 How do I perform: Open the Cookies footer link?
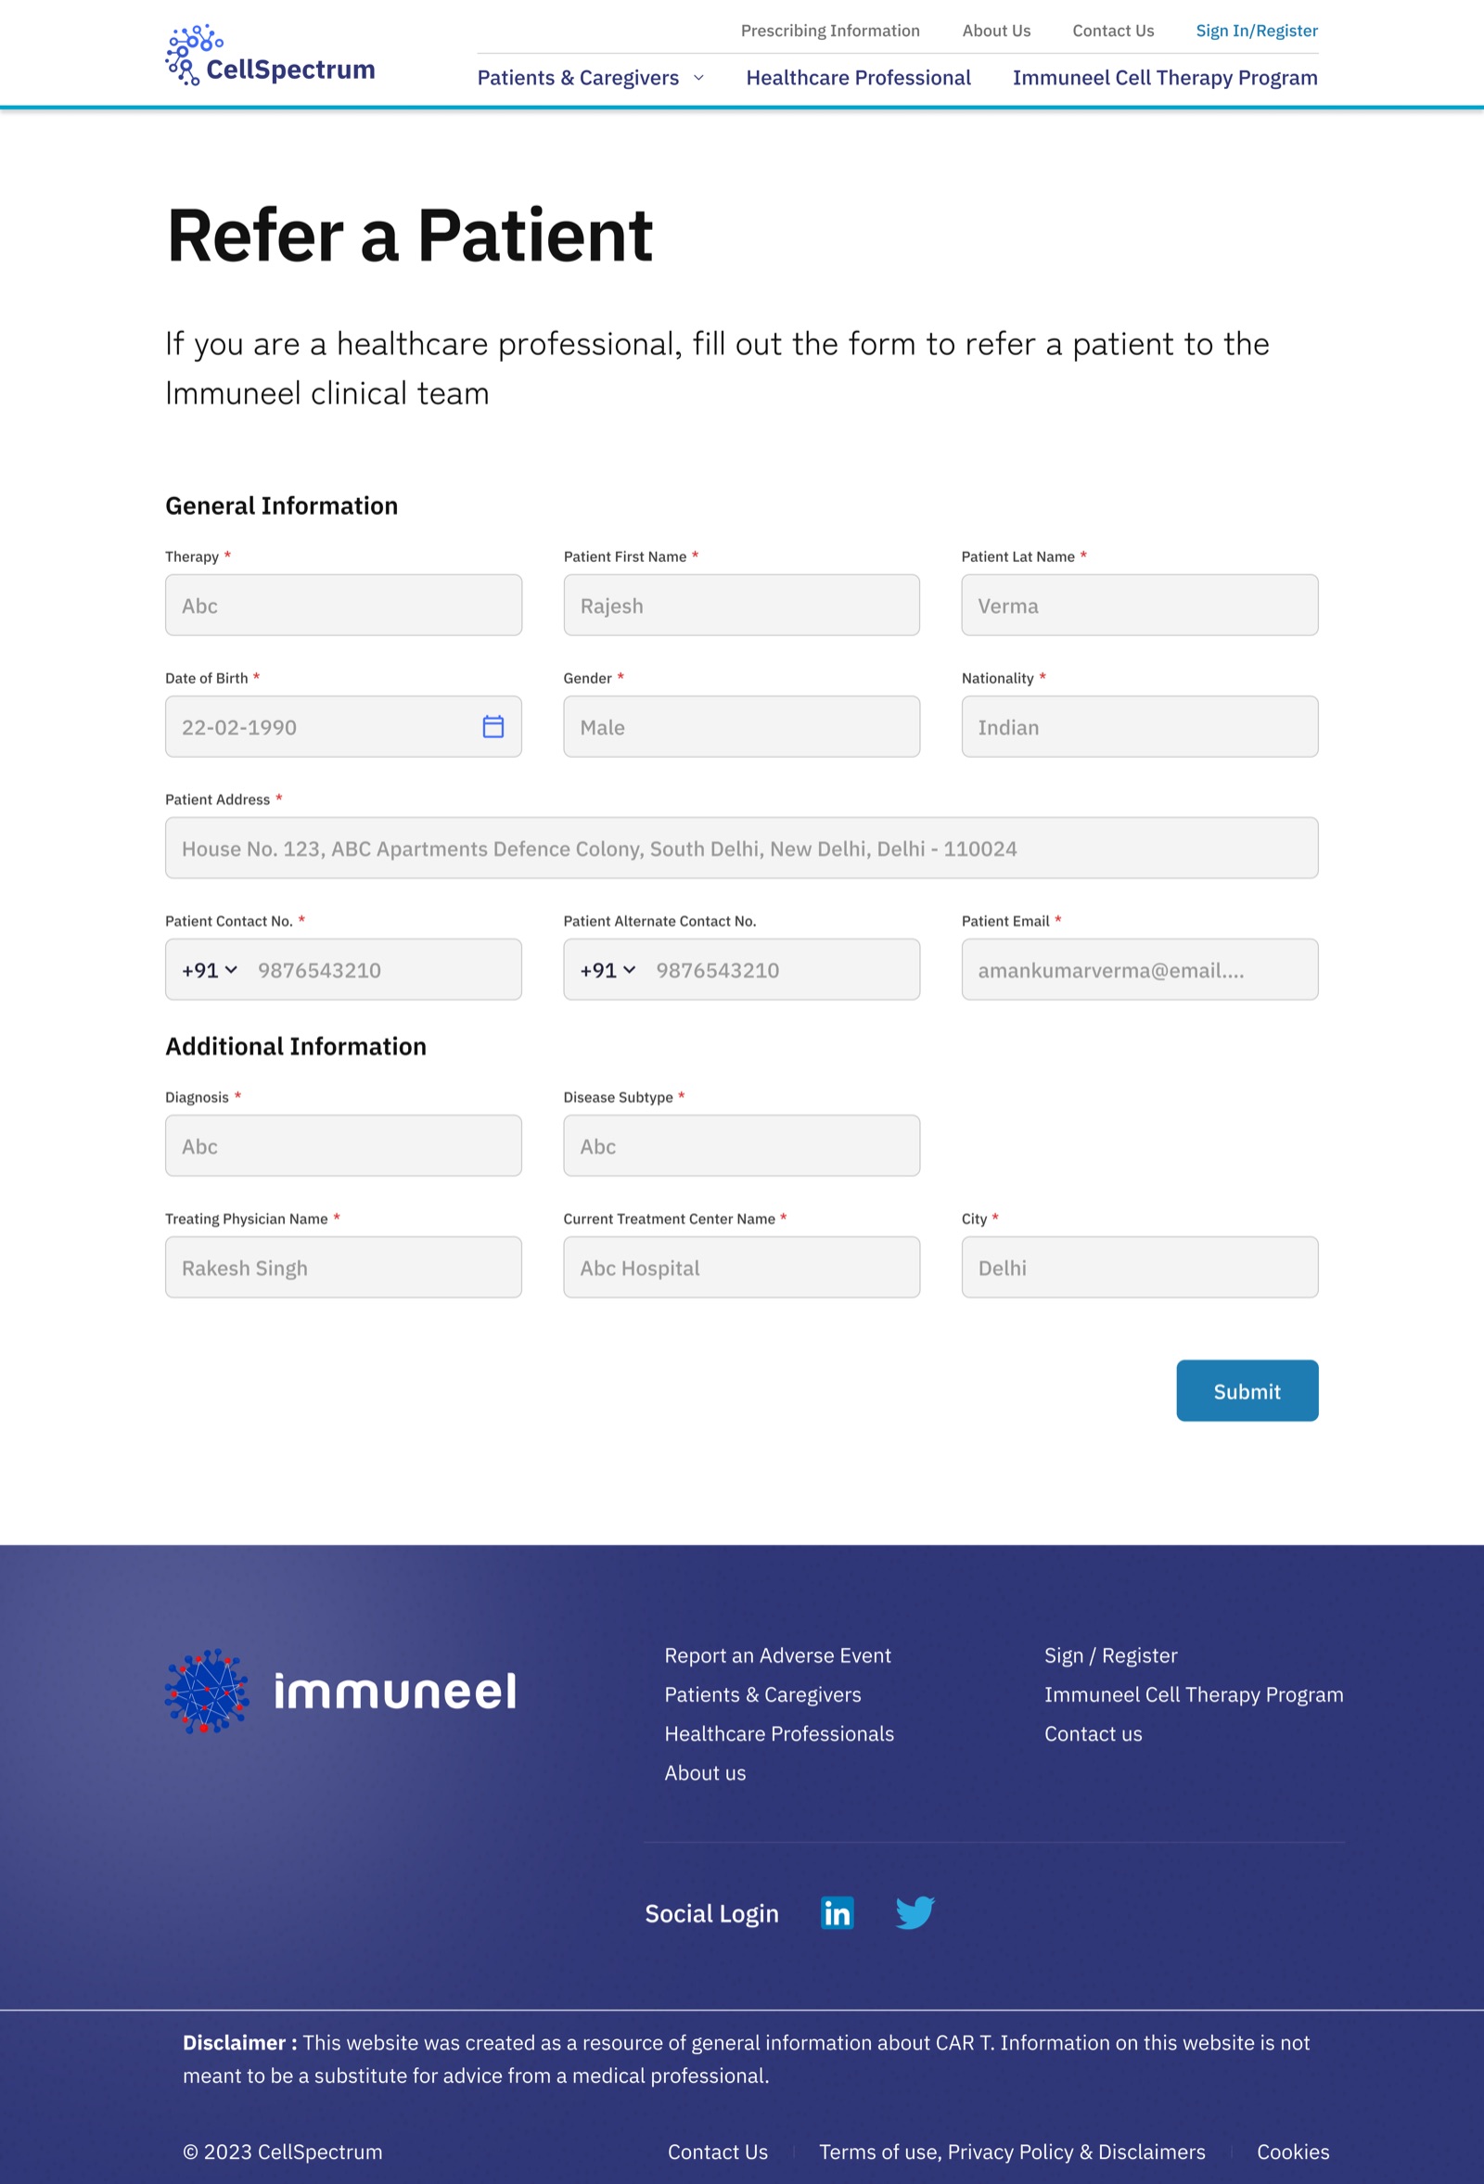tap(1292, 2152)
